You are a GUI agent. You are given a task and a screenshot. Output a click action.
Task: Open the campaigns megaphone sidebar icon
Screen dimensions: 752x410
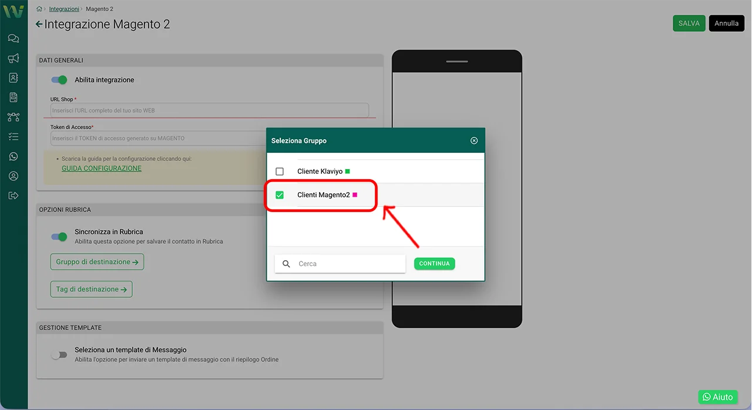tap(14, 58)
